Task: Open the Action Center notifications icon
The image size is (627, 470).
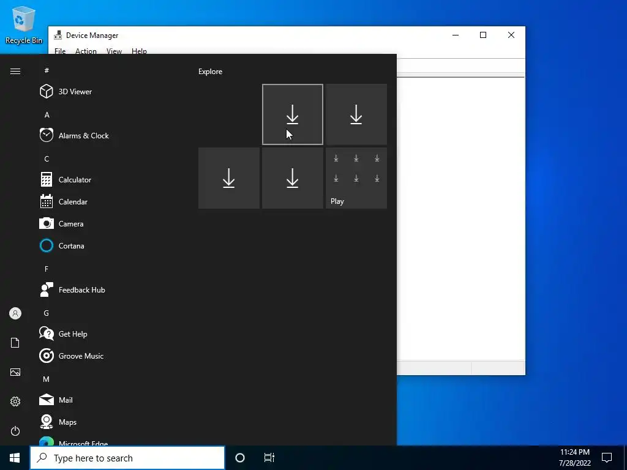Action: 607,458
